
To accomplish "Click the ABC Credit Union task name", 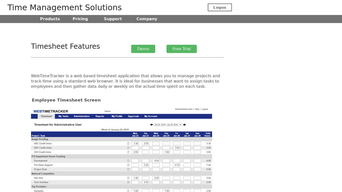I will (x=43, y=144).
